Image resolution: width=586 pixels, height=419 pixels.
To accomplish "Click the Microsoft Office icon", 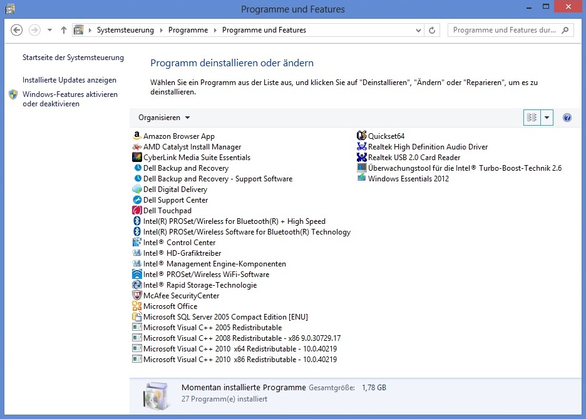I will (x=137, y=306).
